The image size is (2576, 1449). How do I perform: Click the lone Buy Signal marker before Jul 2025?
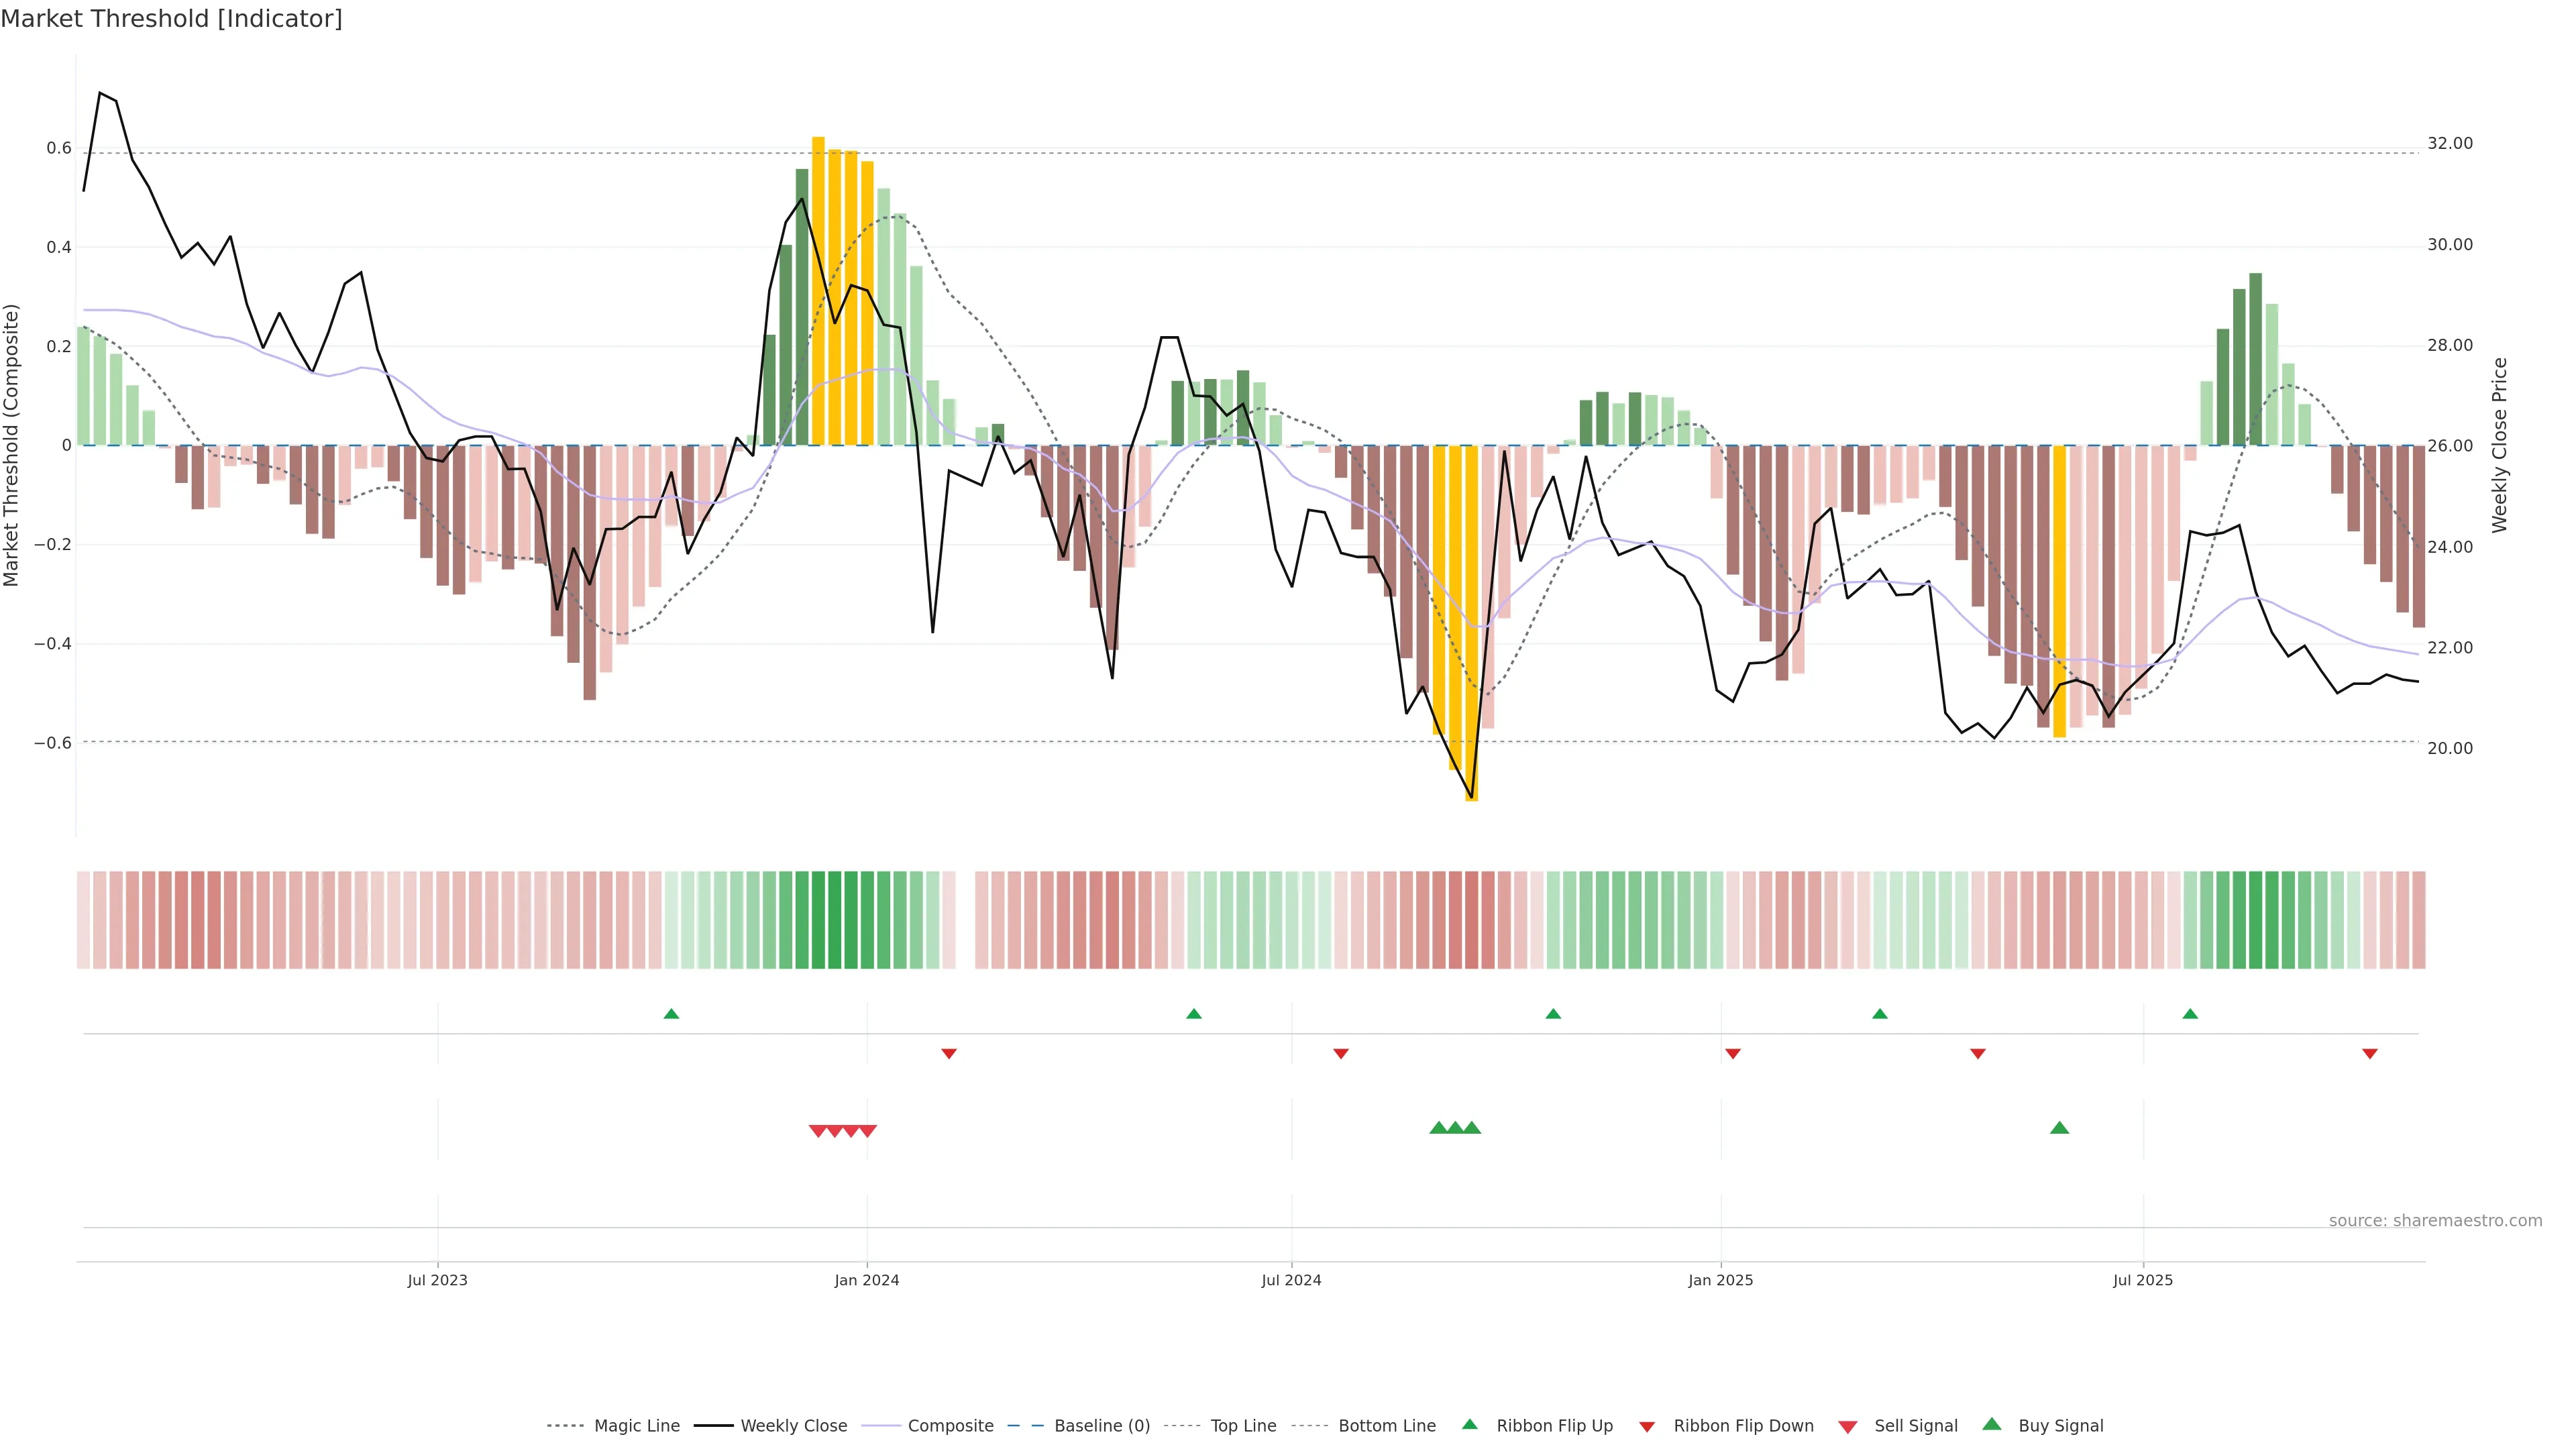[2059, 1128]
